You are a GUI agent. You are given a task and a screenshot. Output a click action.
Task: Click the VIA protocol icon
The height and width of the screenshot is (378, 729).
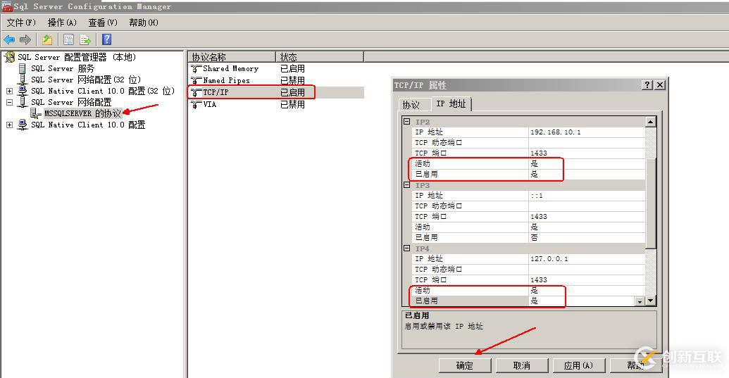pyautogui.click(x=197, y=104)
